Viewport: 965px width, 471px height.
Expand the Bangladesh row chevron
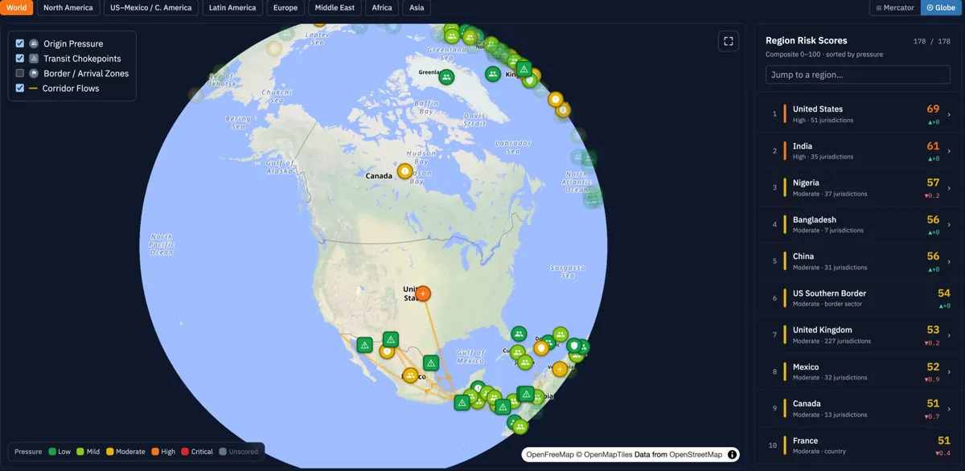click(x=949, y=225)
